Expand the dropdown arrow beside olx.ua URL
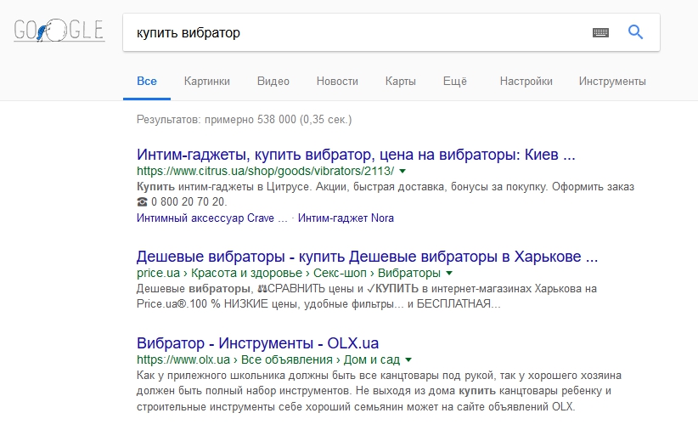 pos(408,359)
